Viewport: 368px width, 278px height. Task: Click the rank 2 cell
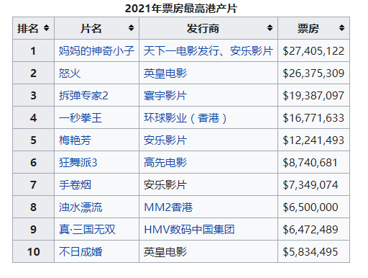pos(33,73)
